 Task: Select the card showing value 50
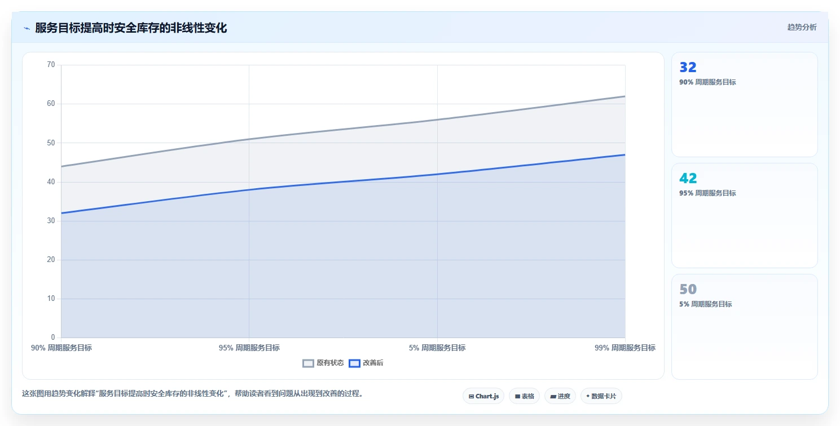click(x=744, y=327)
